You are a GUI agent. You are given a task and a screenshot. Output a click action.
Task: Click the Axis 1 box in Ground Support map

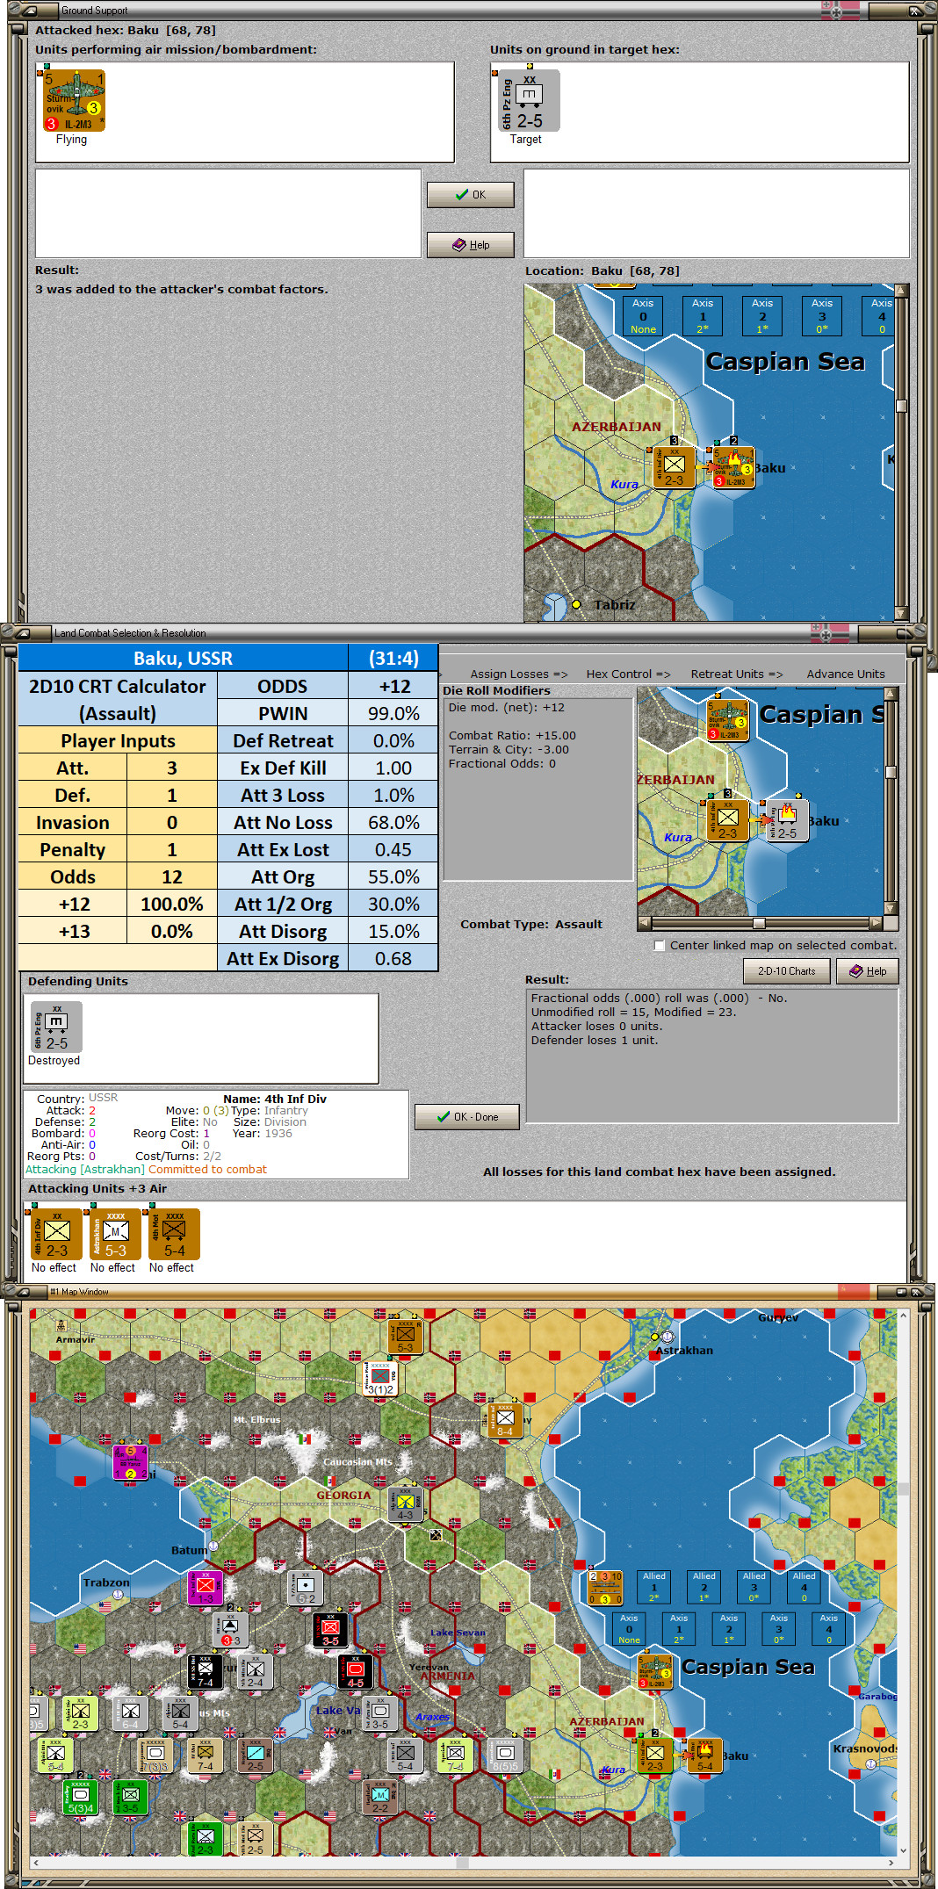pos(703,315)
